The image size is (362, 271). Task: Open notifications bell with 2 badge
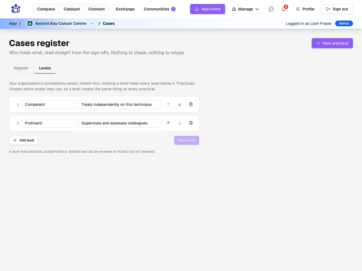[x=284, y=9]
